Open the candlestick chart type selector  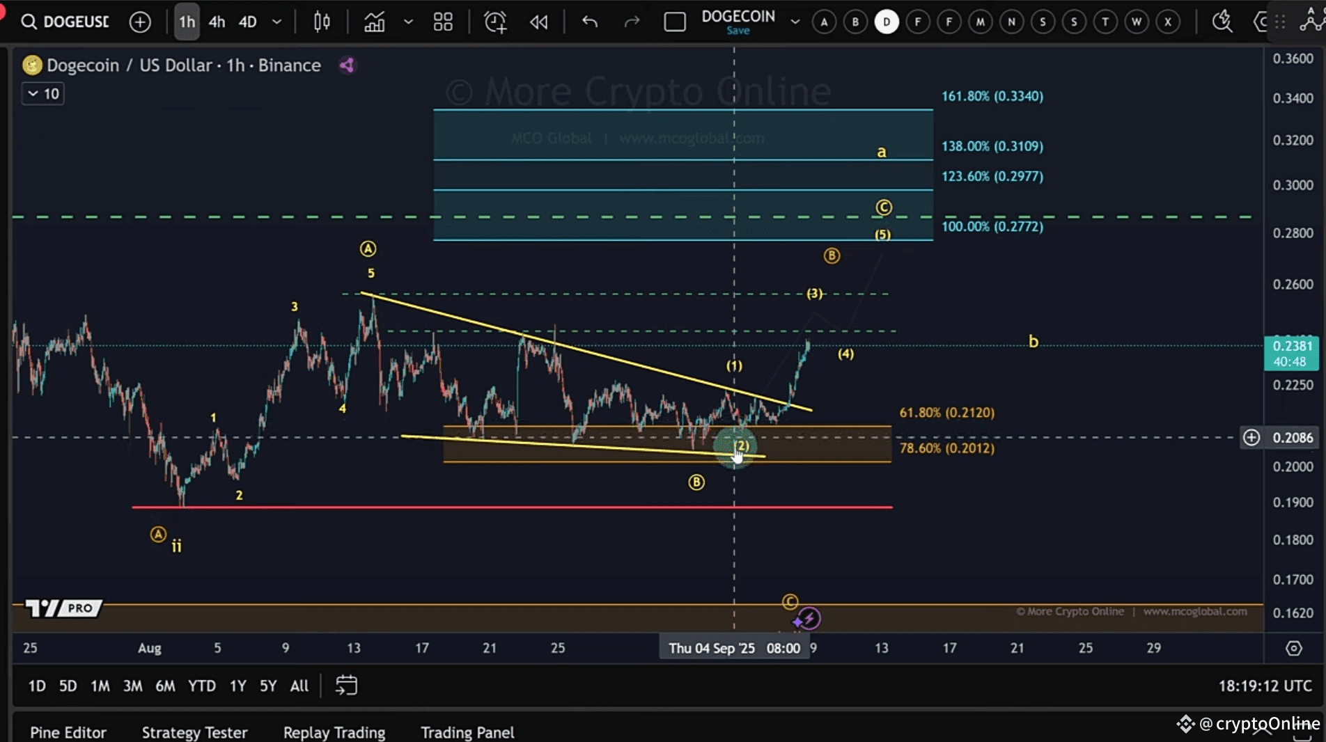pyautogui.click(x=322, y=22)
